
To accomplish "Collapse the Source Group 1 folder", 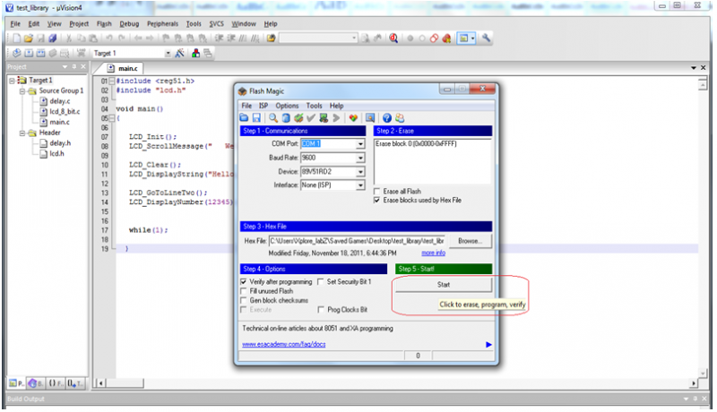I will click(22, 90).
